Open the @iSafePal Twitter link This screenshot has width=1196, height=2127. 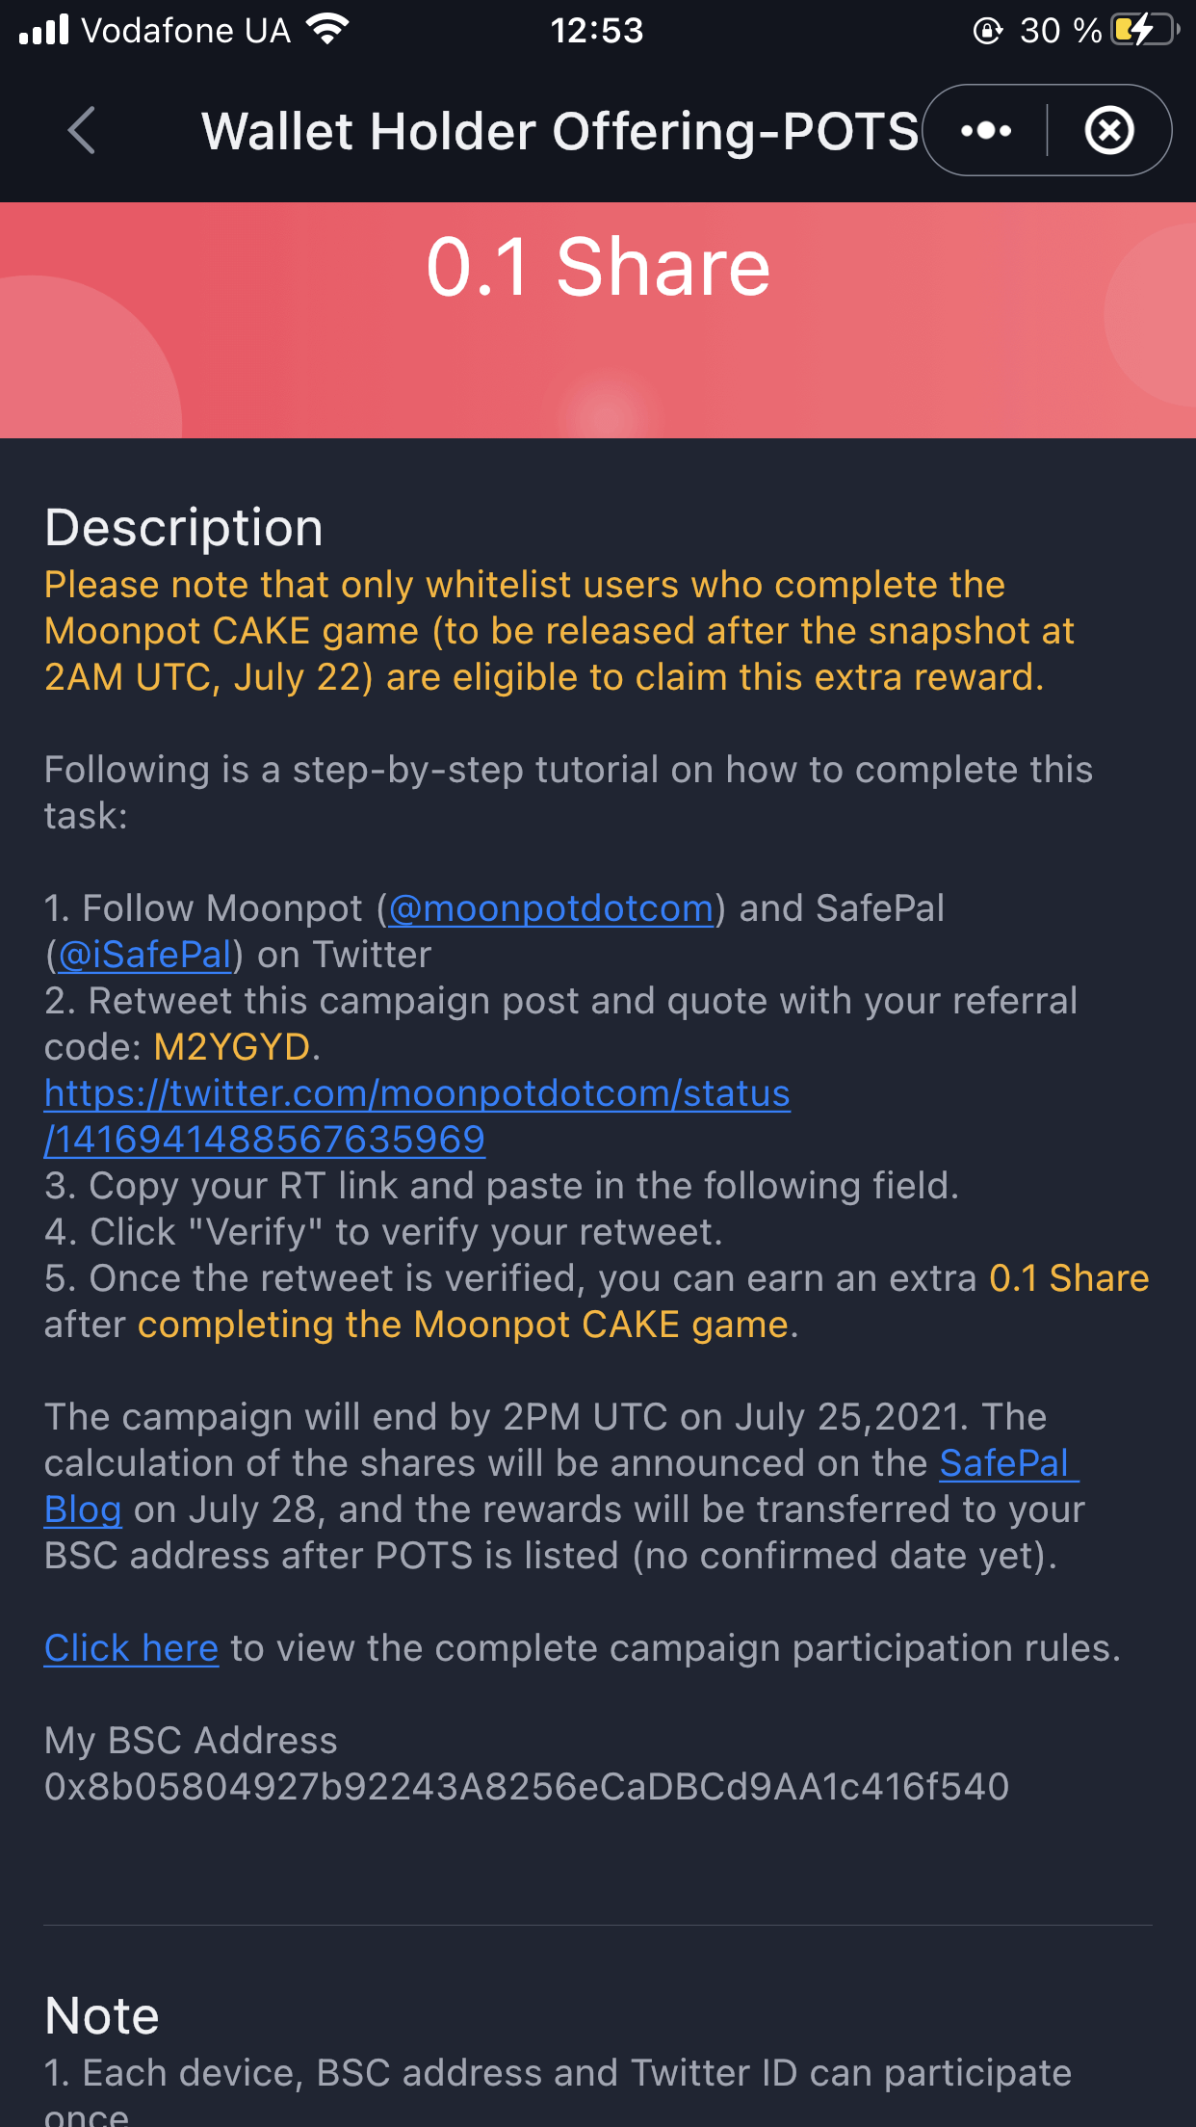[144, 955]
